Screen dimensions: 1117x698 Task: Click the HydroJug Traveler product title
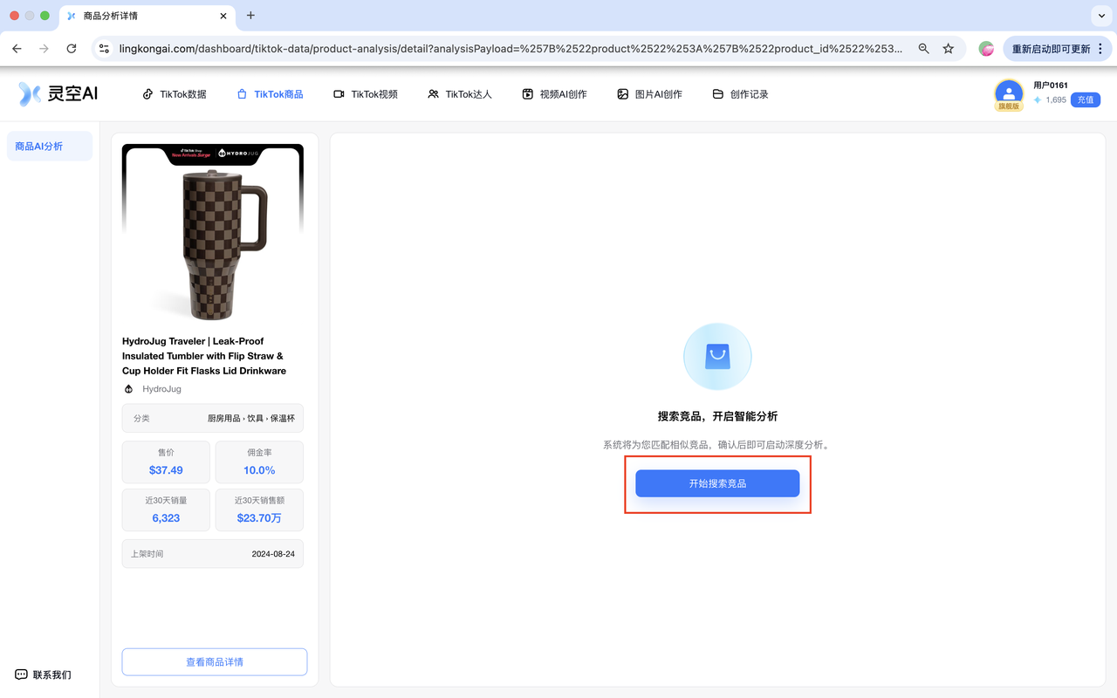[204, 356]
